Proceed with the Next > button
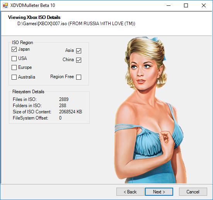The height and width of the screenshot is (200, 213). tap(159, 192)
